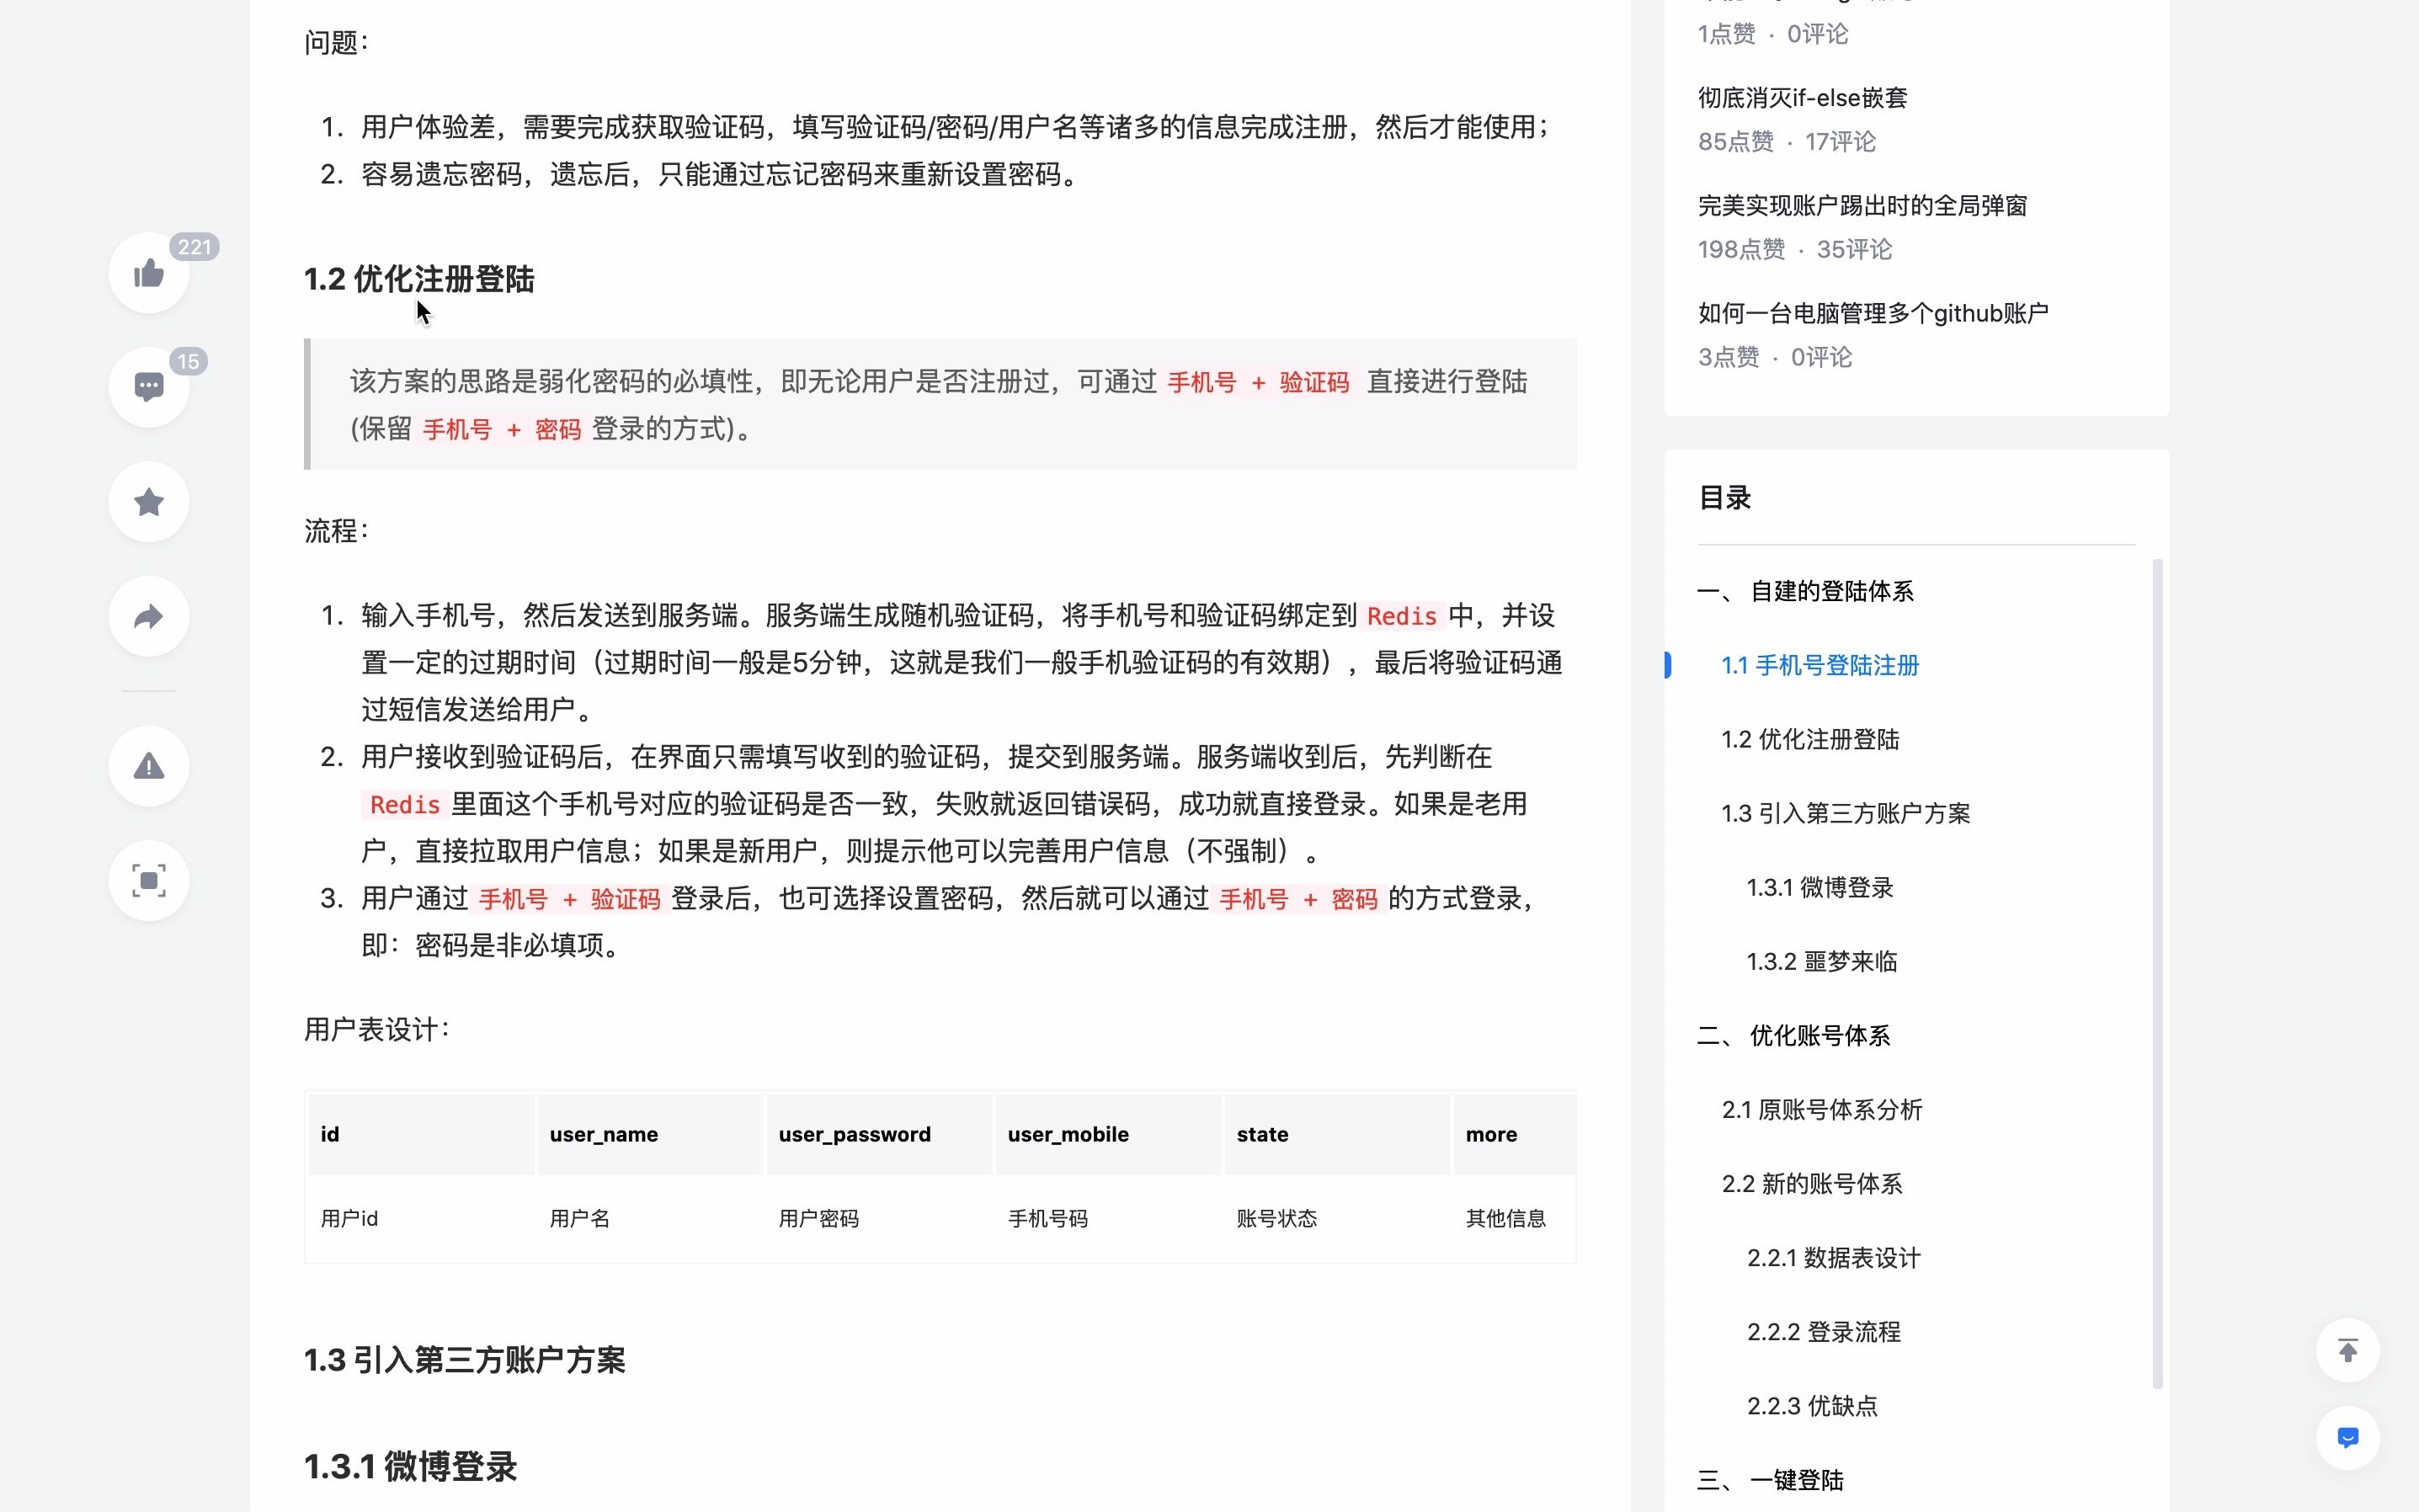Click the 15 comments count badge
Image resolution: width=2419 pixels, height=1512 pixels.
(x=188, y=361)
